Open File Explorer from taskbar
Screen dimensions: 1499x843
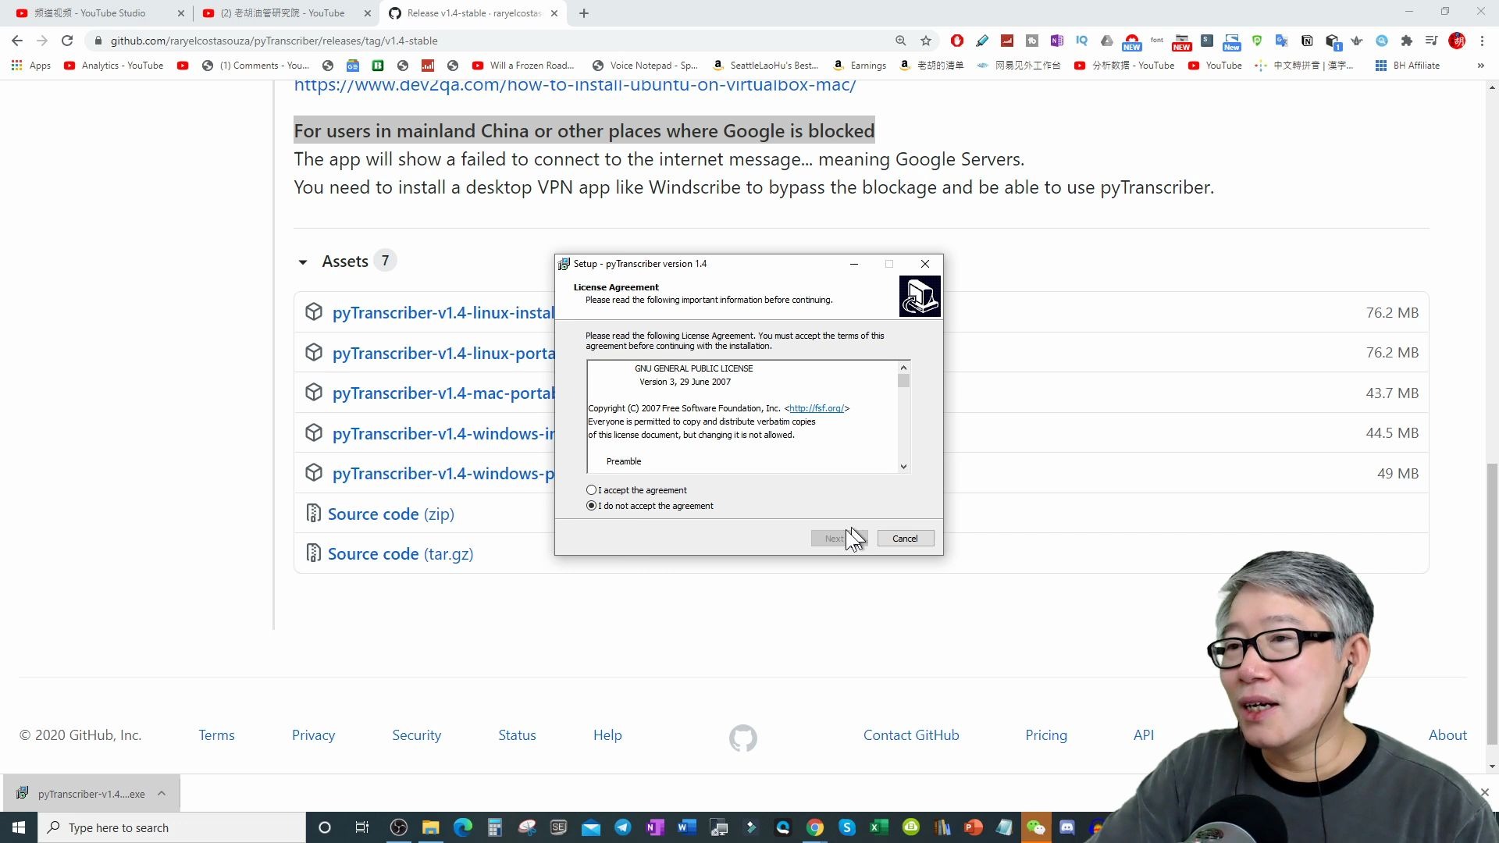pyautogui.click(x=430, y=827)
